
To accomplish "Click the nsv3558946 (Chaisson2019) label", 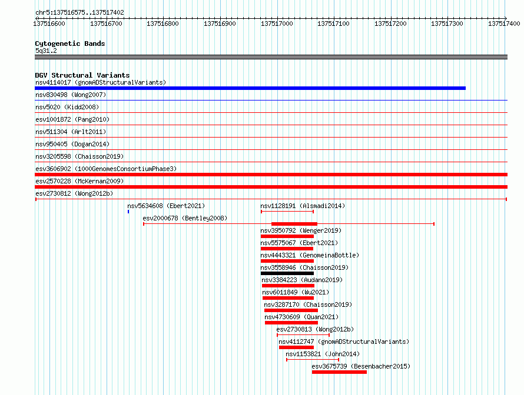I will pyautogui.click(x=304, y=267).
